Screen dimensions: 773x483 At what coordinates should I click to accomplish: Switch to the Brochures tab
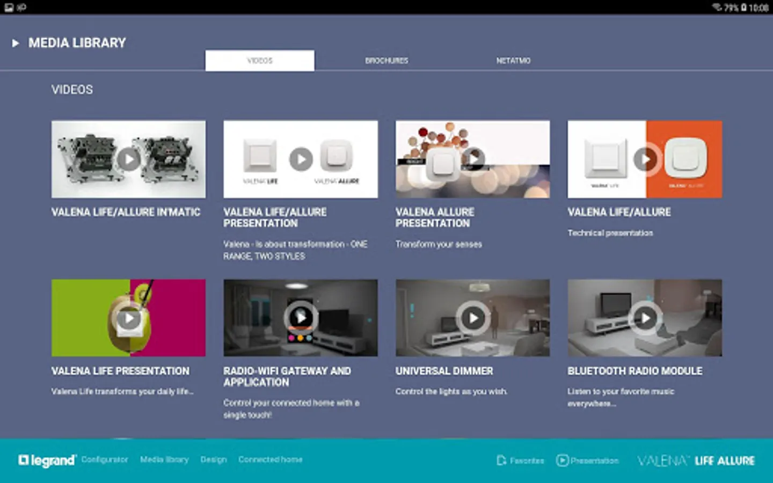click(x=386, y=61)
